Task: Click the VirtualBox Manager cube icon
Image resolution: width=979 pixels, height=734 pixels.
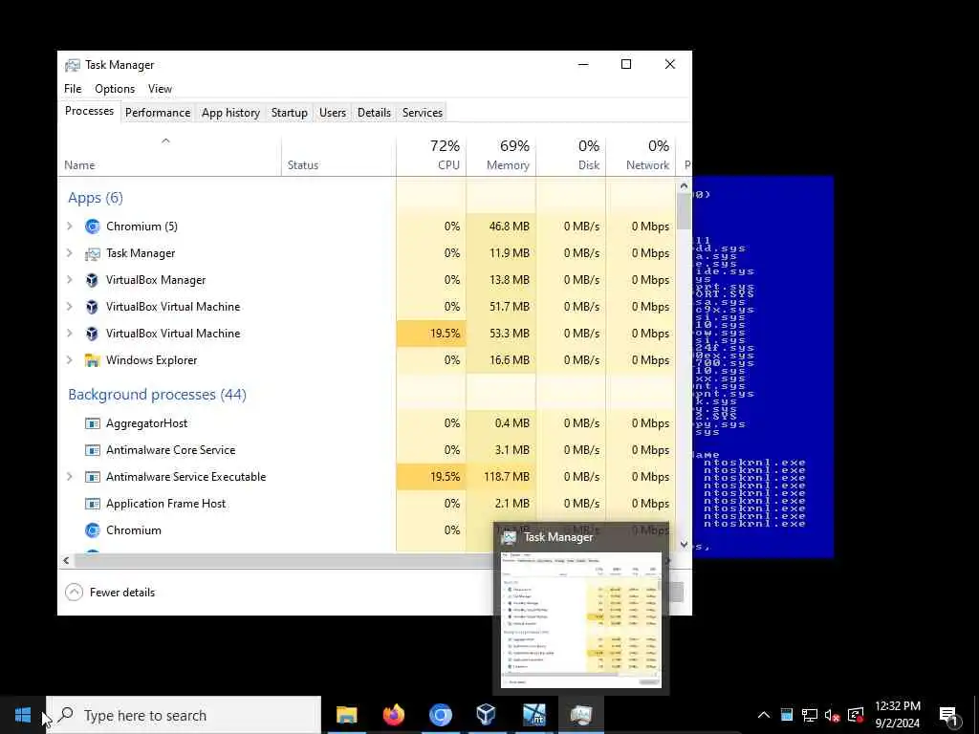Action: [x=93, y=280]
